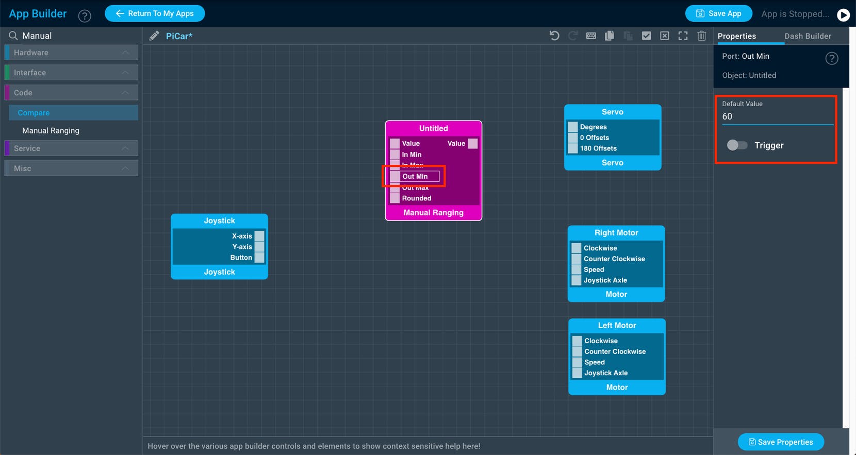Expand the Misc category

click(71, 168)
